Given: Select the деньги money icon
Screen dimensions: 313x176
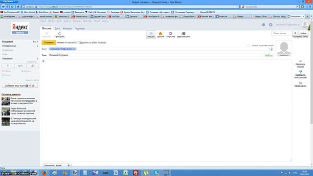Looking at the screenshot, I should coord(160,35).
